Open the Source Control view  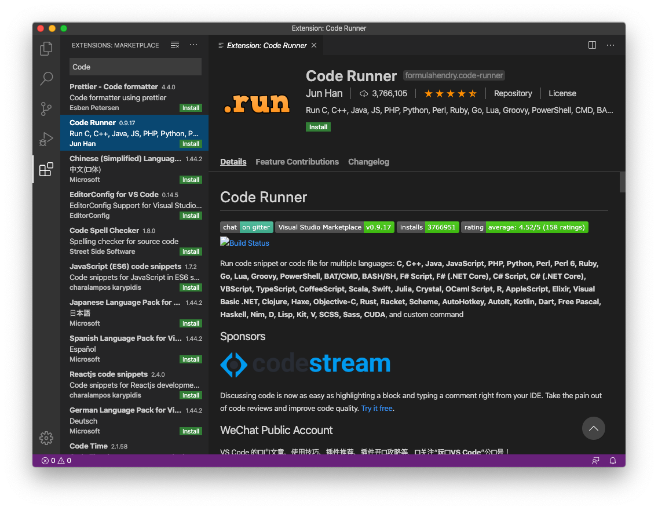coord(46,109)
